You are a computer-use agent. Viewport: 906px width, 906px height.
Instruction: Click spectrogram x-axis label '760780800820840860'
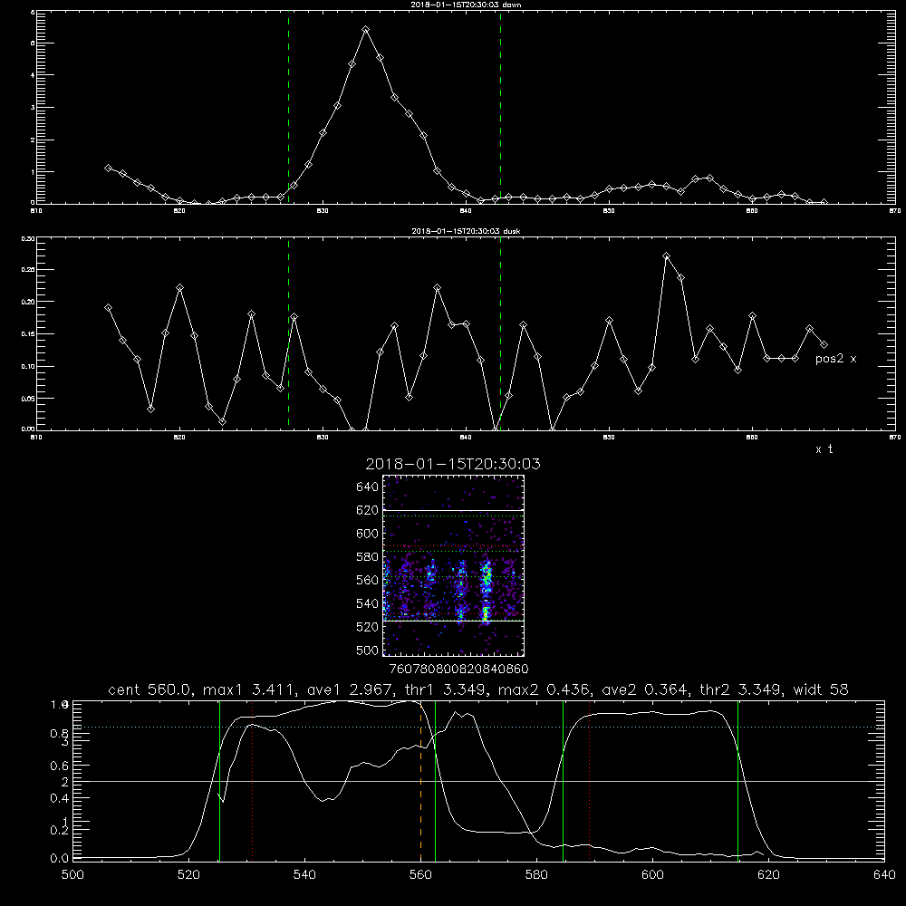click(458, 670)
